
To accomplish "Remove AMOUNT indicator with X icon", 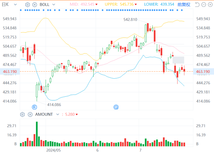I will click(30, 115).
